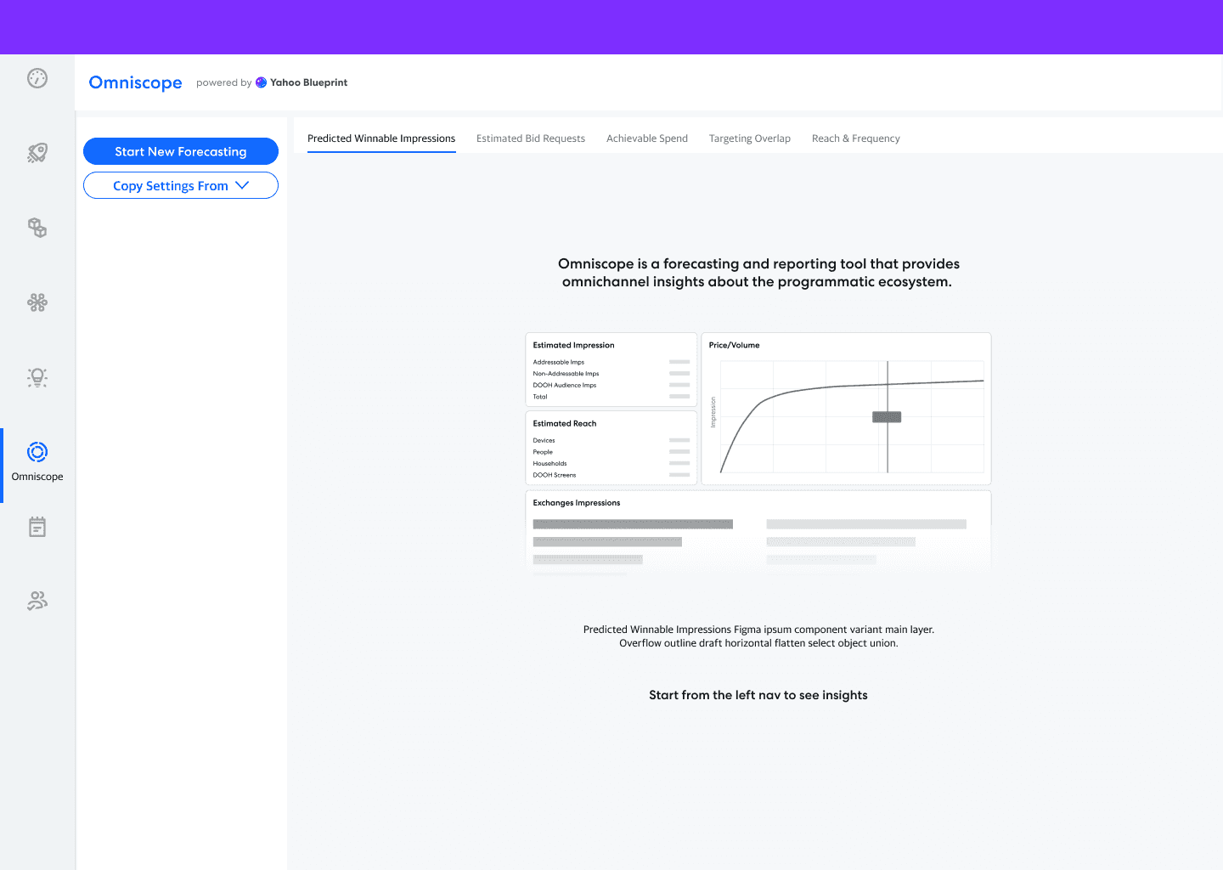Open the flower-shaped cluster icon in sidebar
The width and height of the screenshot is (1223, 870).
coord(37,302)
